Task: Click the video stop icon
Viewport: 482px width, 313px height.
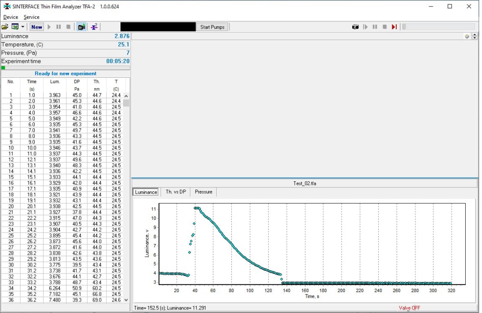Action: click(x=384, y=27)
